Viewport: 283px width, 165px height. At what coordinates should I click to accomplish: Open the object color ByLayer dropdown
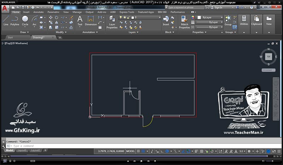(x=210, y=18)
